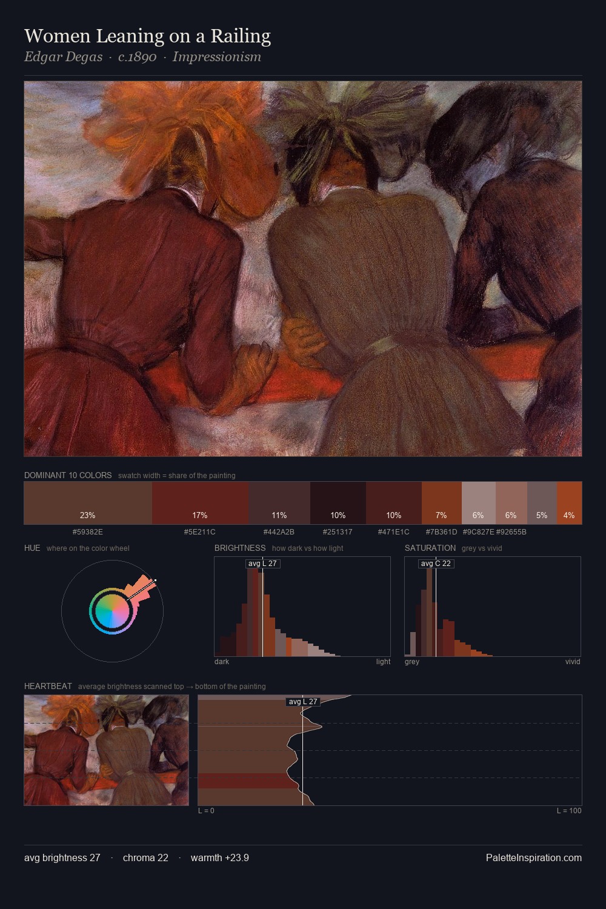Pick the 6% swatch above #92655B
606x909 pixels.
click(511, 503)
